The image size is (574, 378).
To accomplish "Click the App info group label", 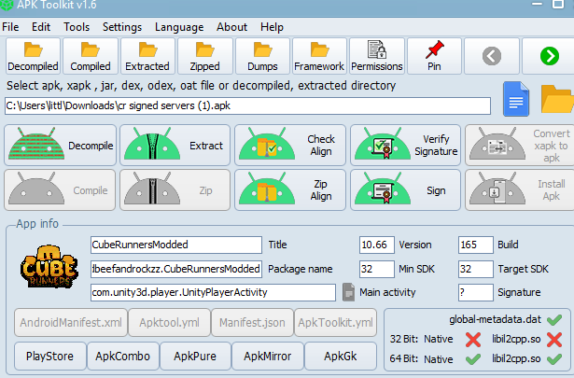I will 37,224.
